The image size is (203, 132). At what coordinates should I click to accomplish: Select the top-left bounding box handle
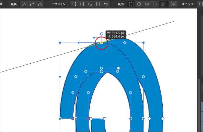60,43
